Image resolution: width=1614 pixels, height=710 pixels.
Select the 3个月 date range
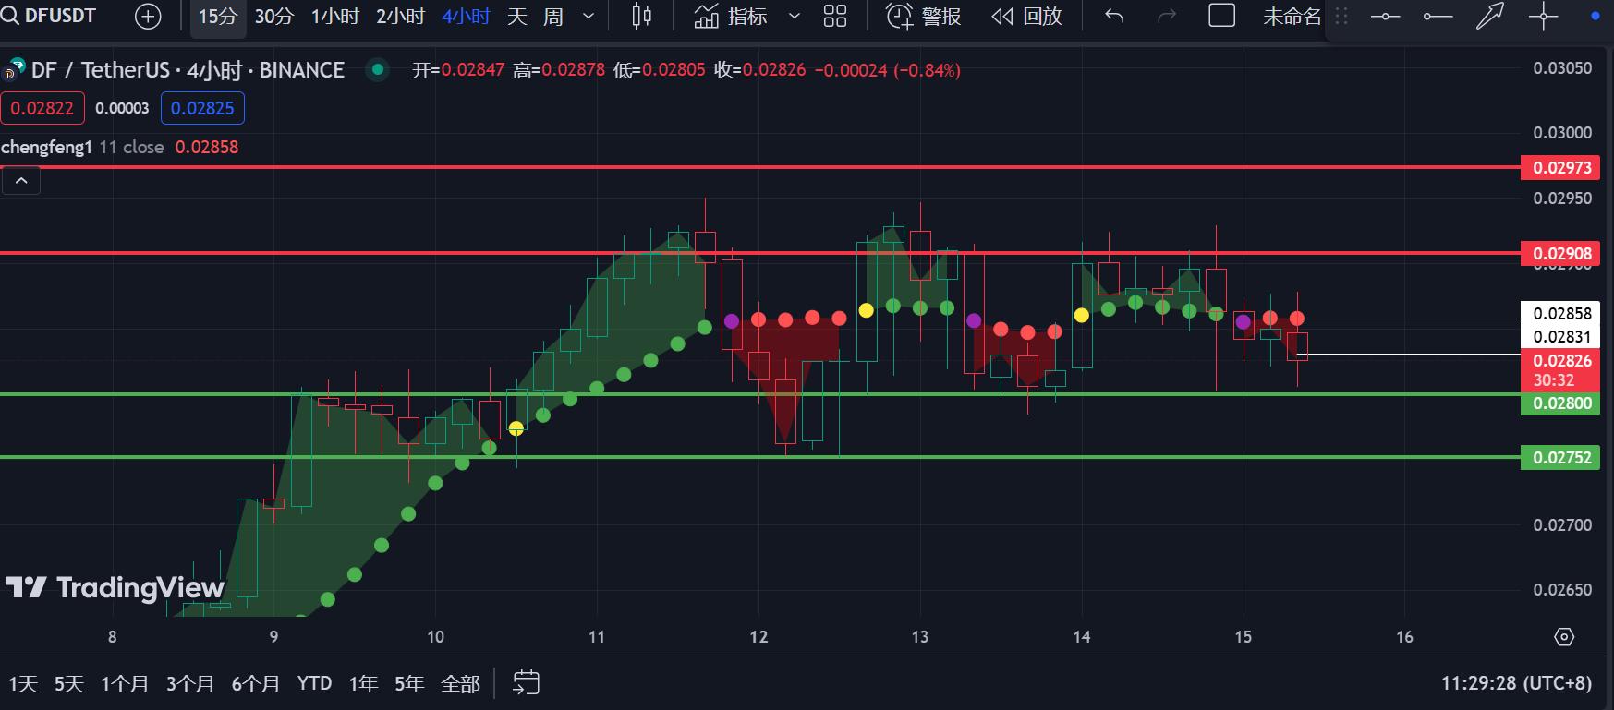tap(189, 683)
